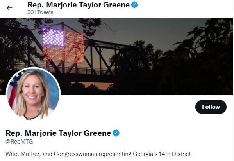Image resolution: width=234 pixels, height=161 pixels.
Task: Click the verified badge above the @RepMTG handle
Action: (116, 133)
